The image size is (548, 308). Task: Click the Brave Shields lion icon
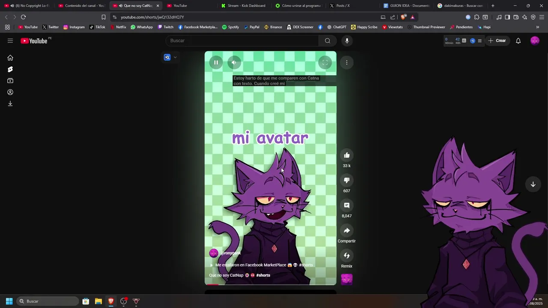point(403,17)
